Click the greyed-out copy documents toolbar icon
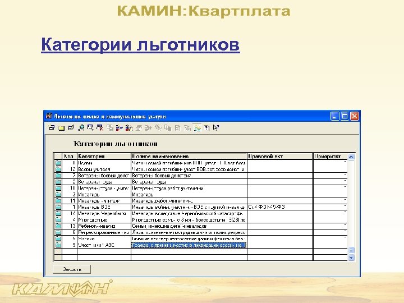404x303 pixels. coord(168,128)
